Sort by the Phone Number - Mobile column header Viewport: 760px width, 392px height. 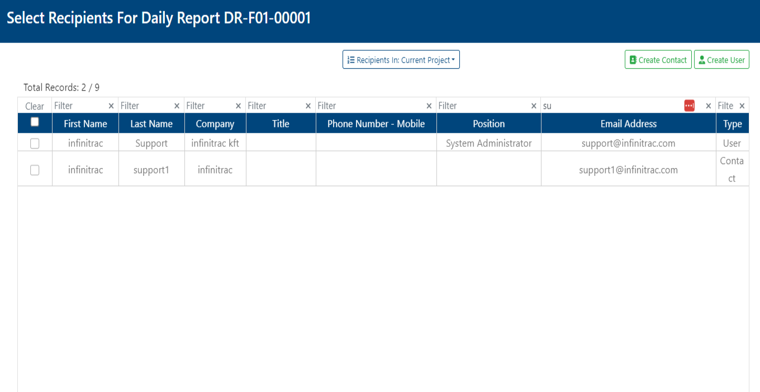(x=376, y=123)
